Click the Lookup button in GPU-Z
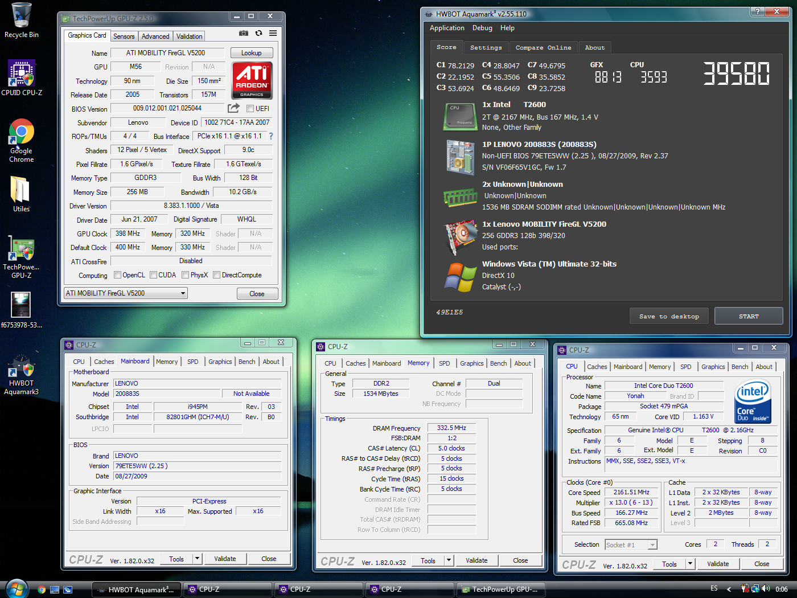The height and width of the screenshot is (598, 797). coord(252,53)
